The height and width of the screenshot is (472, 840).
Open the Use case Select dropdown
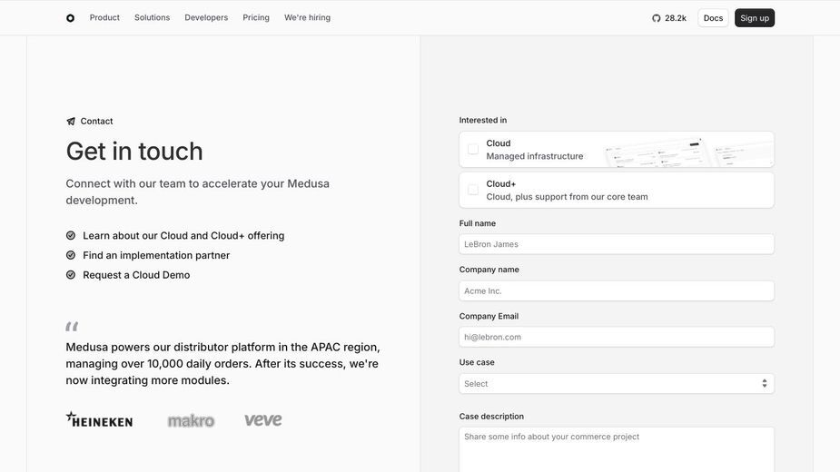click(617, 384)
